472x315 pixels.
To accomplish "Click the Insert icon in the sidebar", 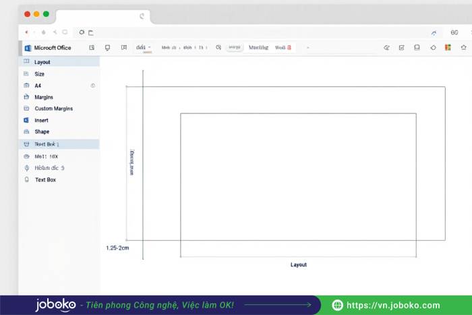I will coord(26,120).
